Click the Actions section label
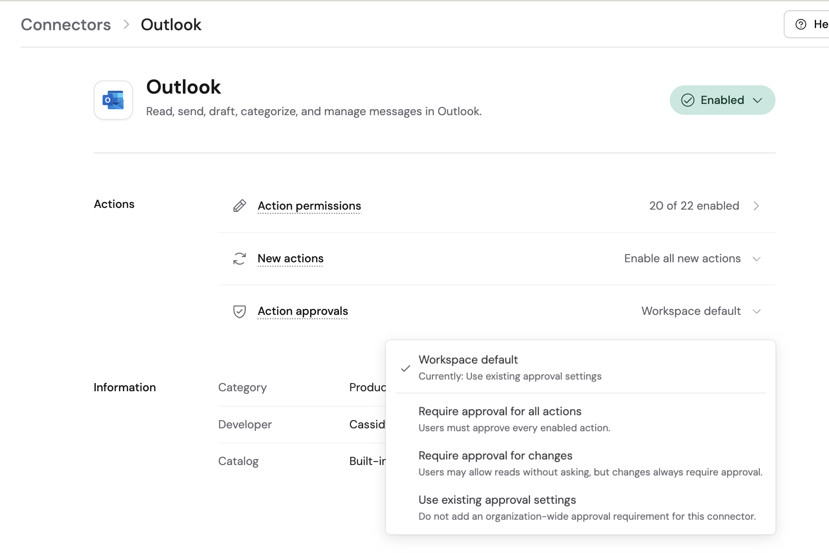Viewport: 829px width, 553px height. click(x=114, y=204)
